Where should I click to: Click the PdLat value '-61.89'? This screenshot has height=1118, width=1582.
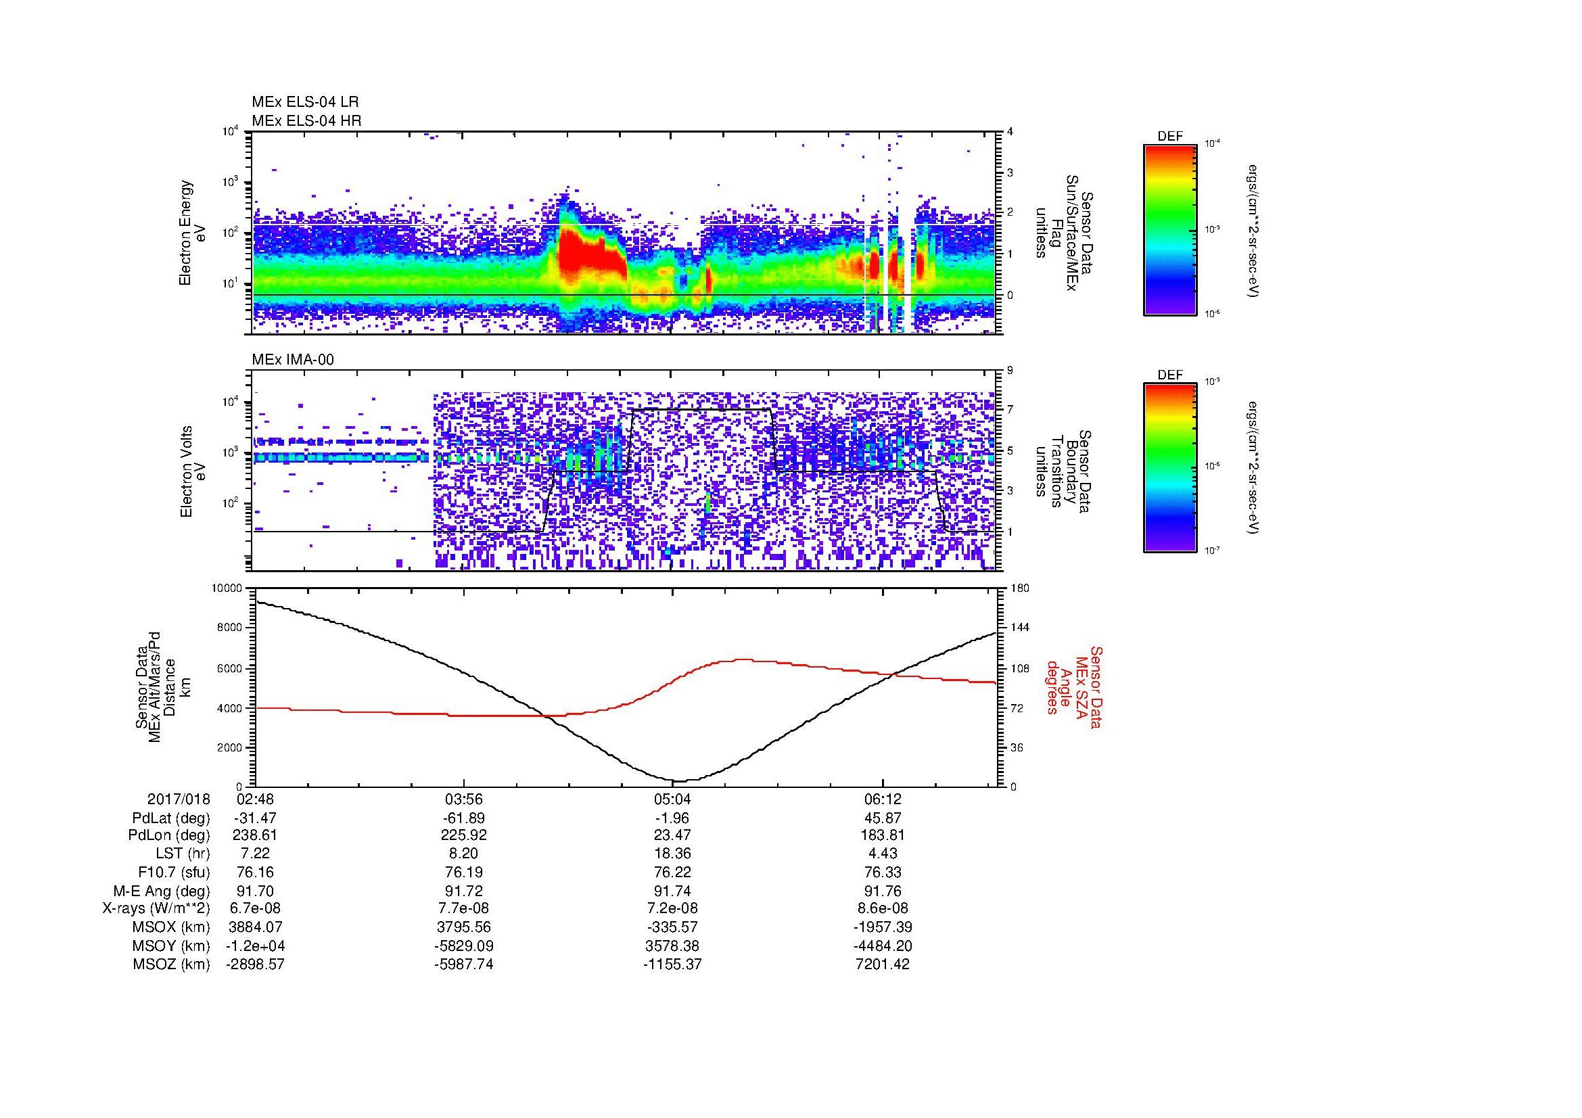click(x=465, y=818)
